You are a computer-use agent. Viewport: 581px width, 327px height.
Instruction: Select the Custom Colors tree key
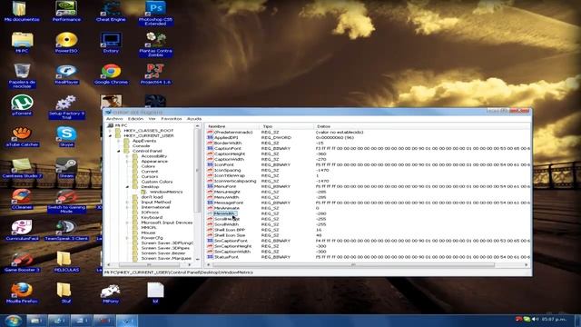pos(157,182)
